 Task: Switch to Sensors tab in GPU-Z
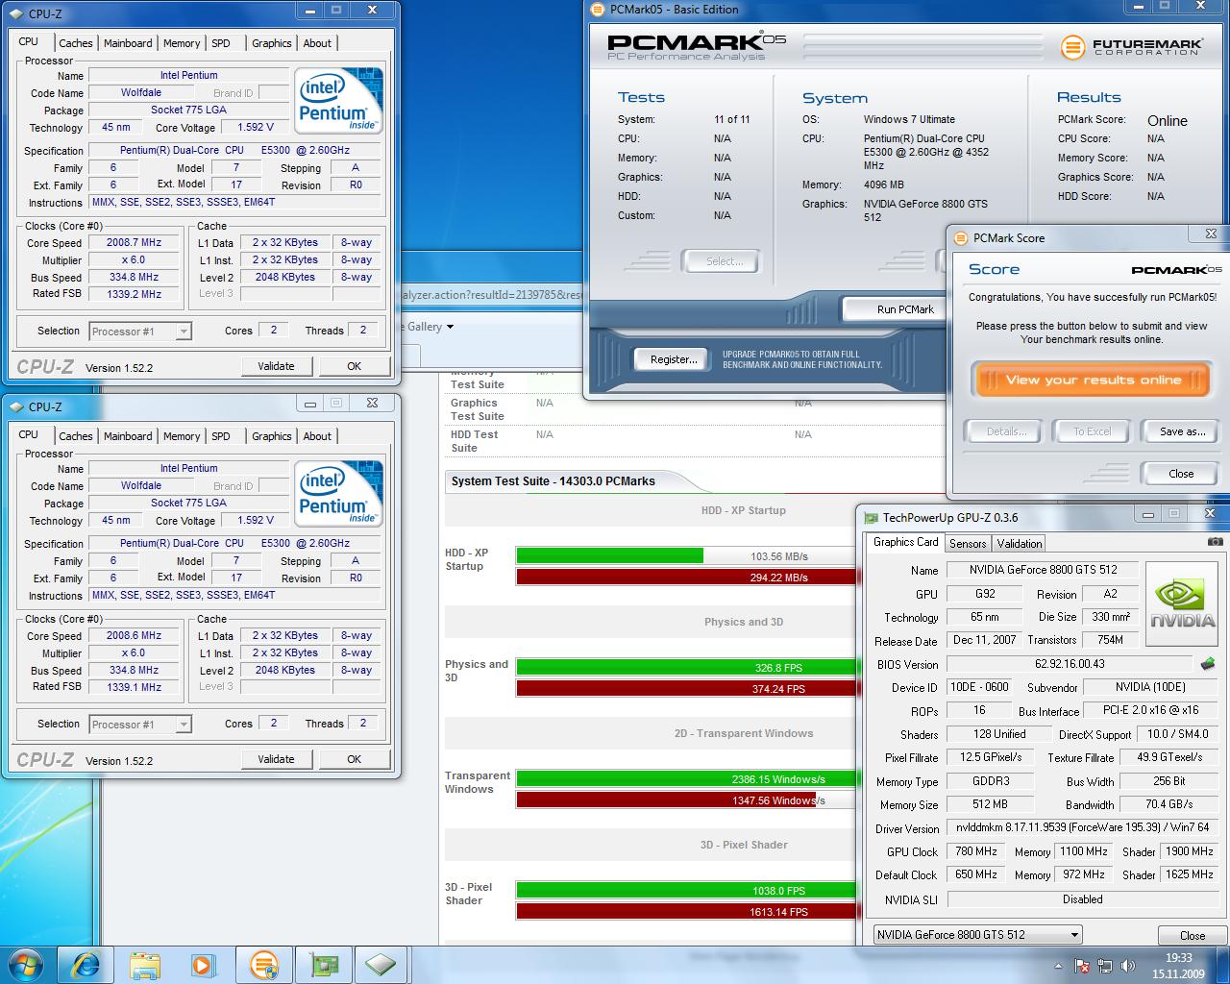coord(968,543)
